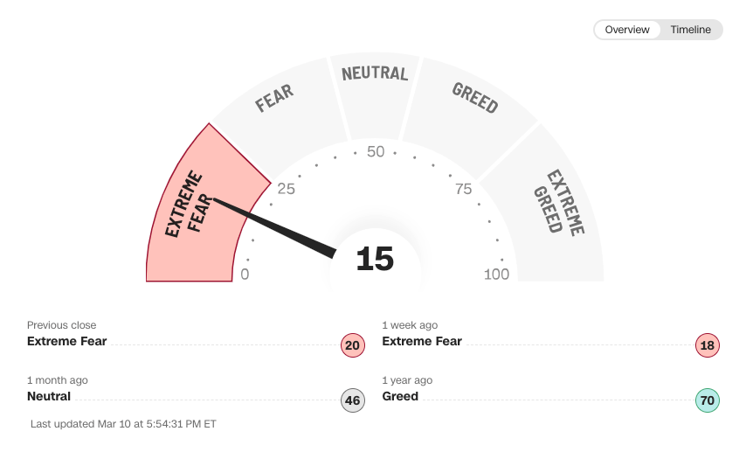Image resolution: width=746 pixels, height=459 pixels.
Task: Click the 100 mark on gauge scale
Action: click(x=496, y=275)
